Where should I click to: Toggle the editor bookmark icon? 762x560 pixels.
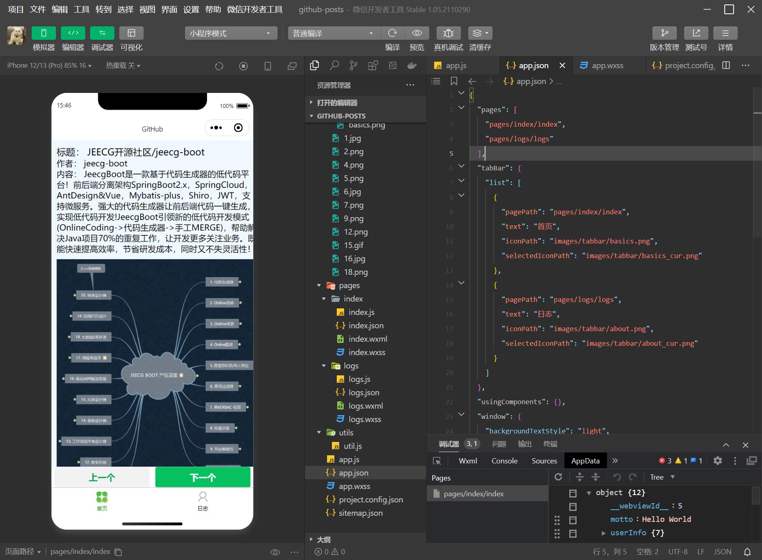pos(454,81)
